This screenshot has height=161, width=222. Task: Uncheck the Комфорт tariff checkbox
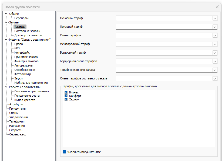[66, 96]
